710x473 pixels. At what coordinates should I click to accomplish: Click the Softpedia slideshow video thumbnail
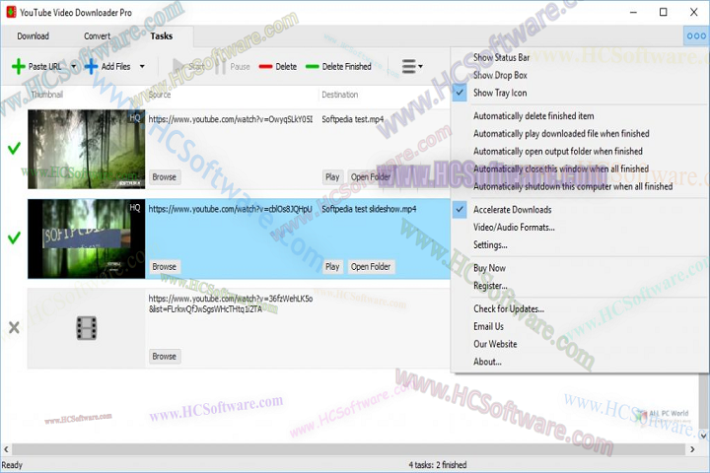[x=87, y=238]
